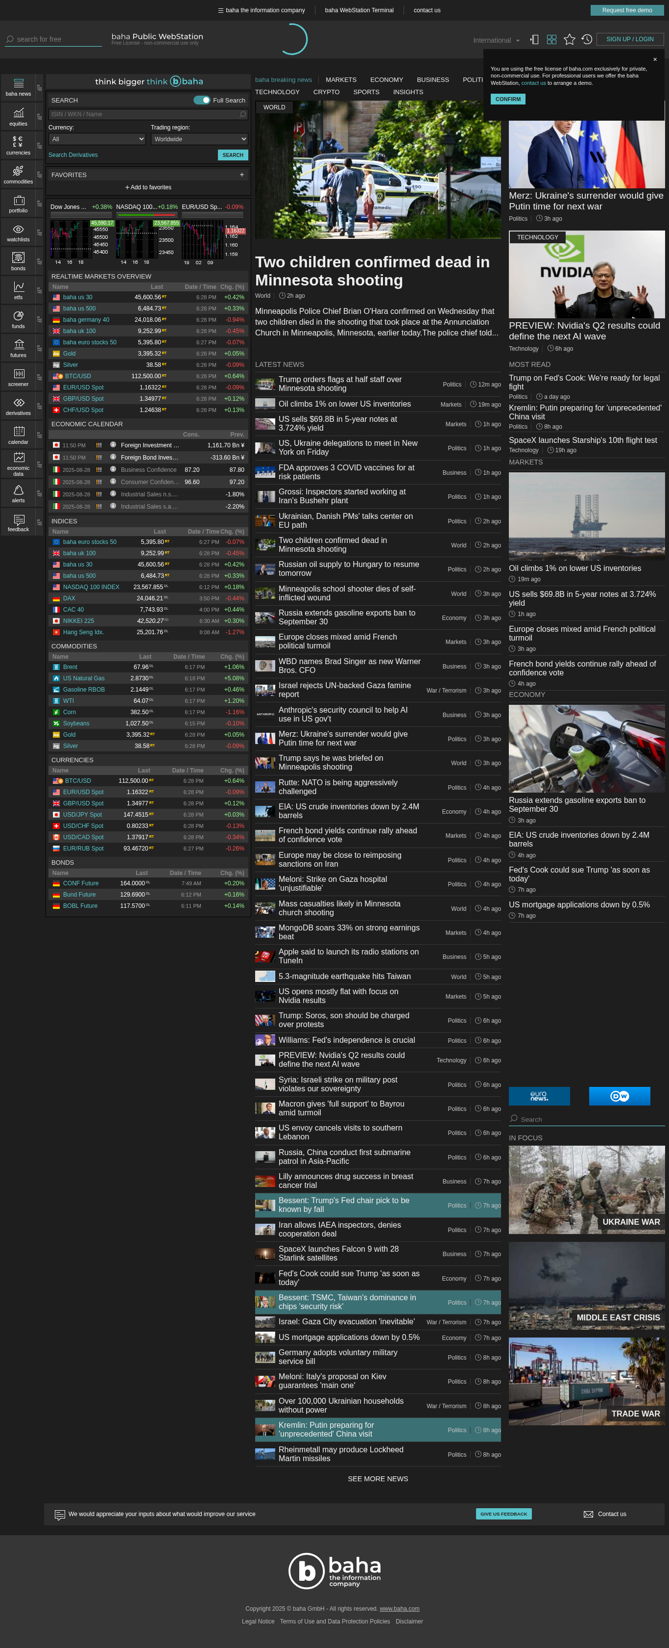
Task: Click the ISIN / WKN / Name input field
Action: coord(148,114)
